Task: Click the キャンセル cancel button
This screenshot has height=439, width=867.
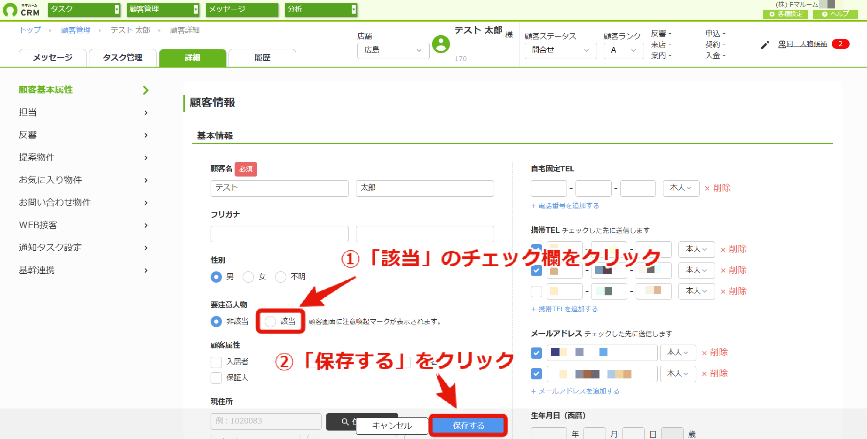Action: [x=392, y=426]
